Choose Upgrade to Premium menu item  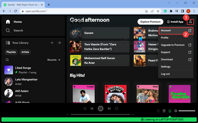point(176,45)
